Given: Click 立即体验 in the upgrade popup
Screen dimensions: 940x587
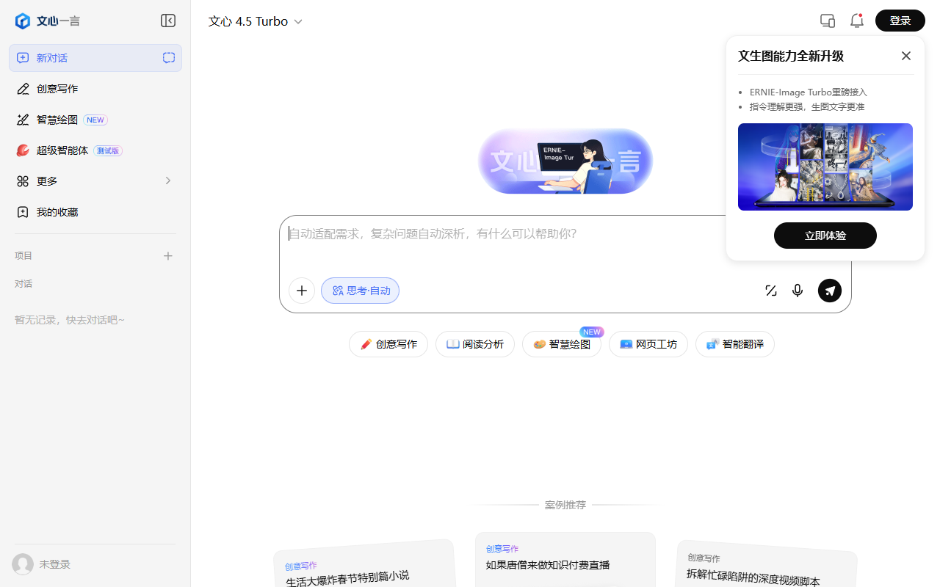Looking at the screenshot, I should tap(825, 235).
